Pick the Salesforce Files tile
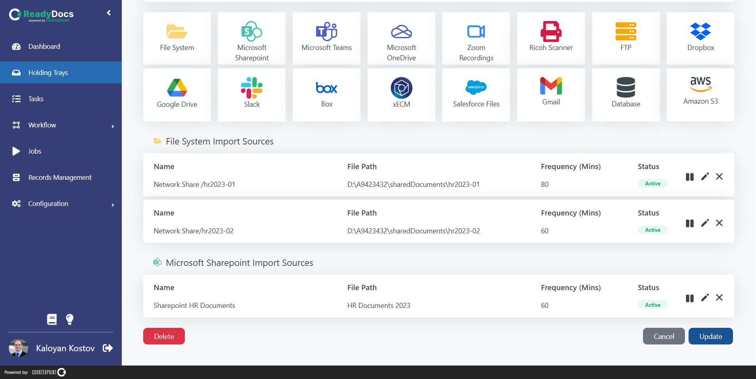This screenshot has height=379, width=756. [476, 95]
